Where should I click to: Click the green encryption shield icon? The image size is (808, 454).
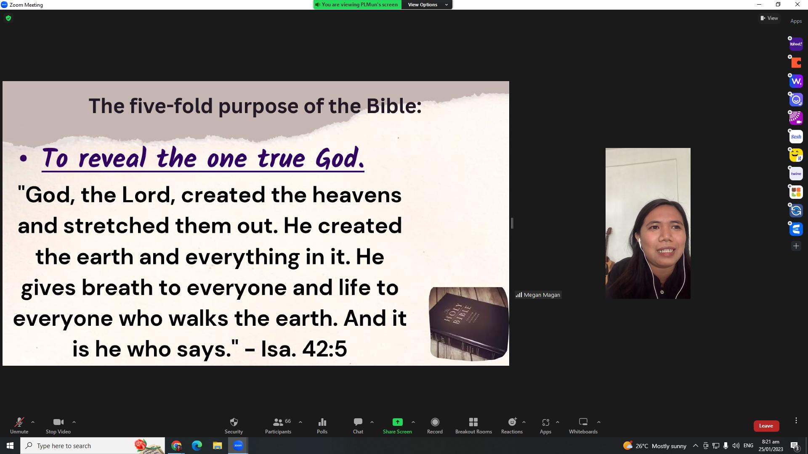pos(8,18)
